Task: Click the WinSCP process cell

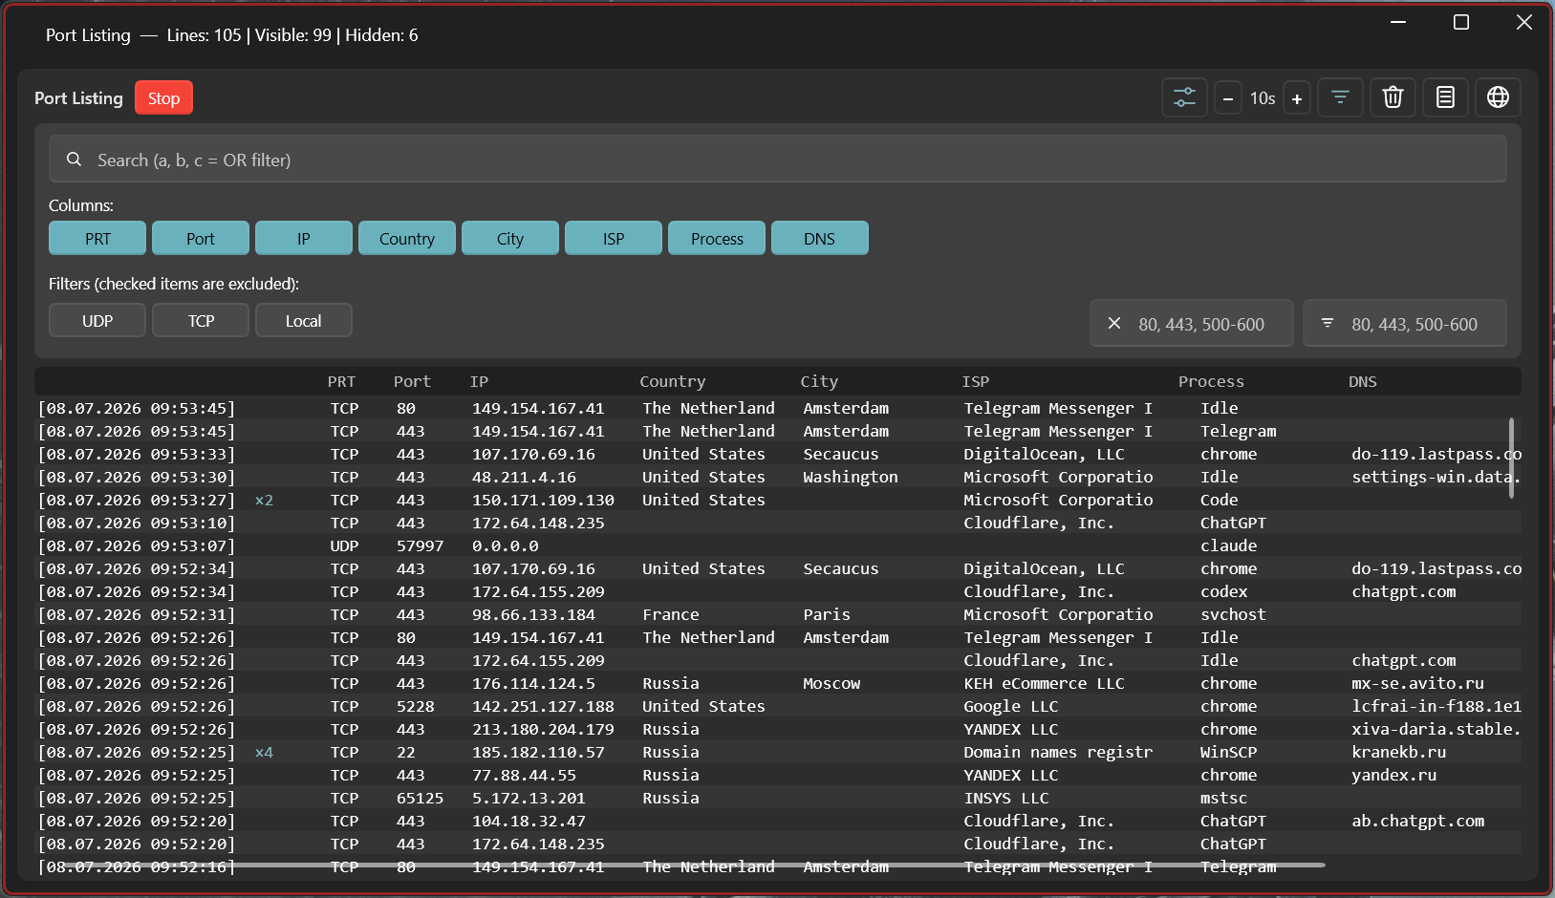Action: pos(1229,752)
